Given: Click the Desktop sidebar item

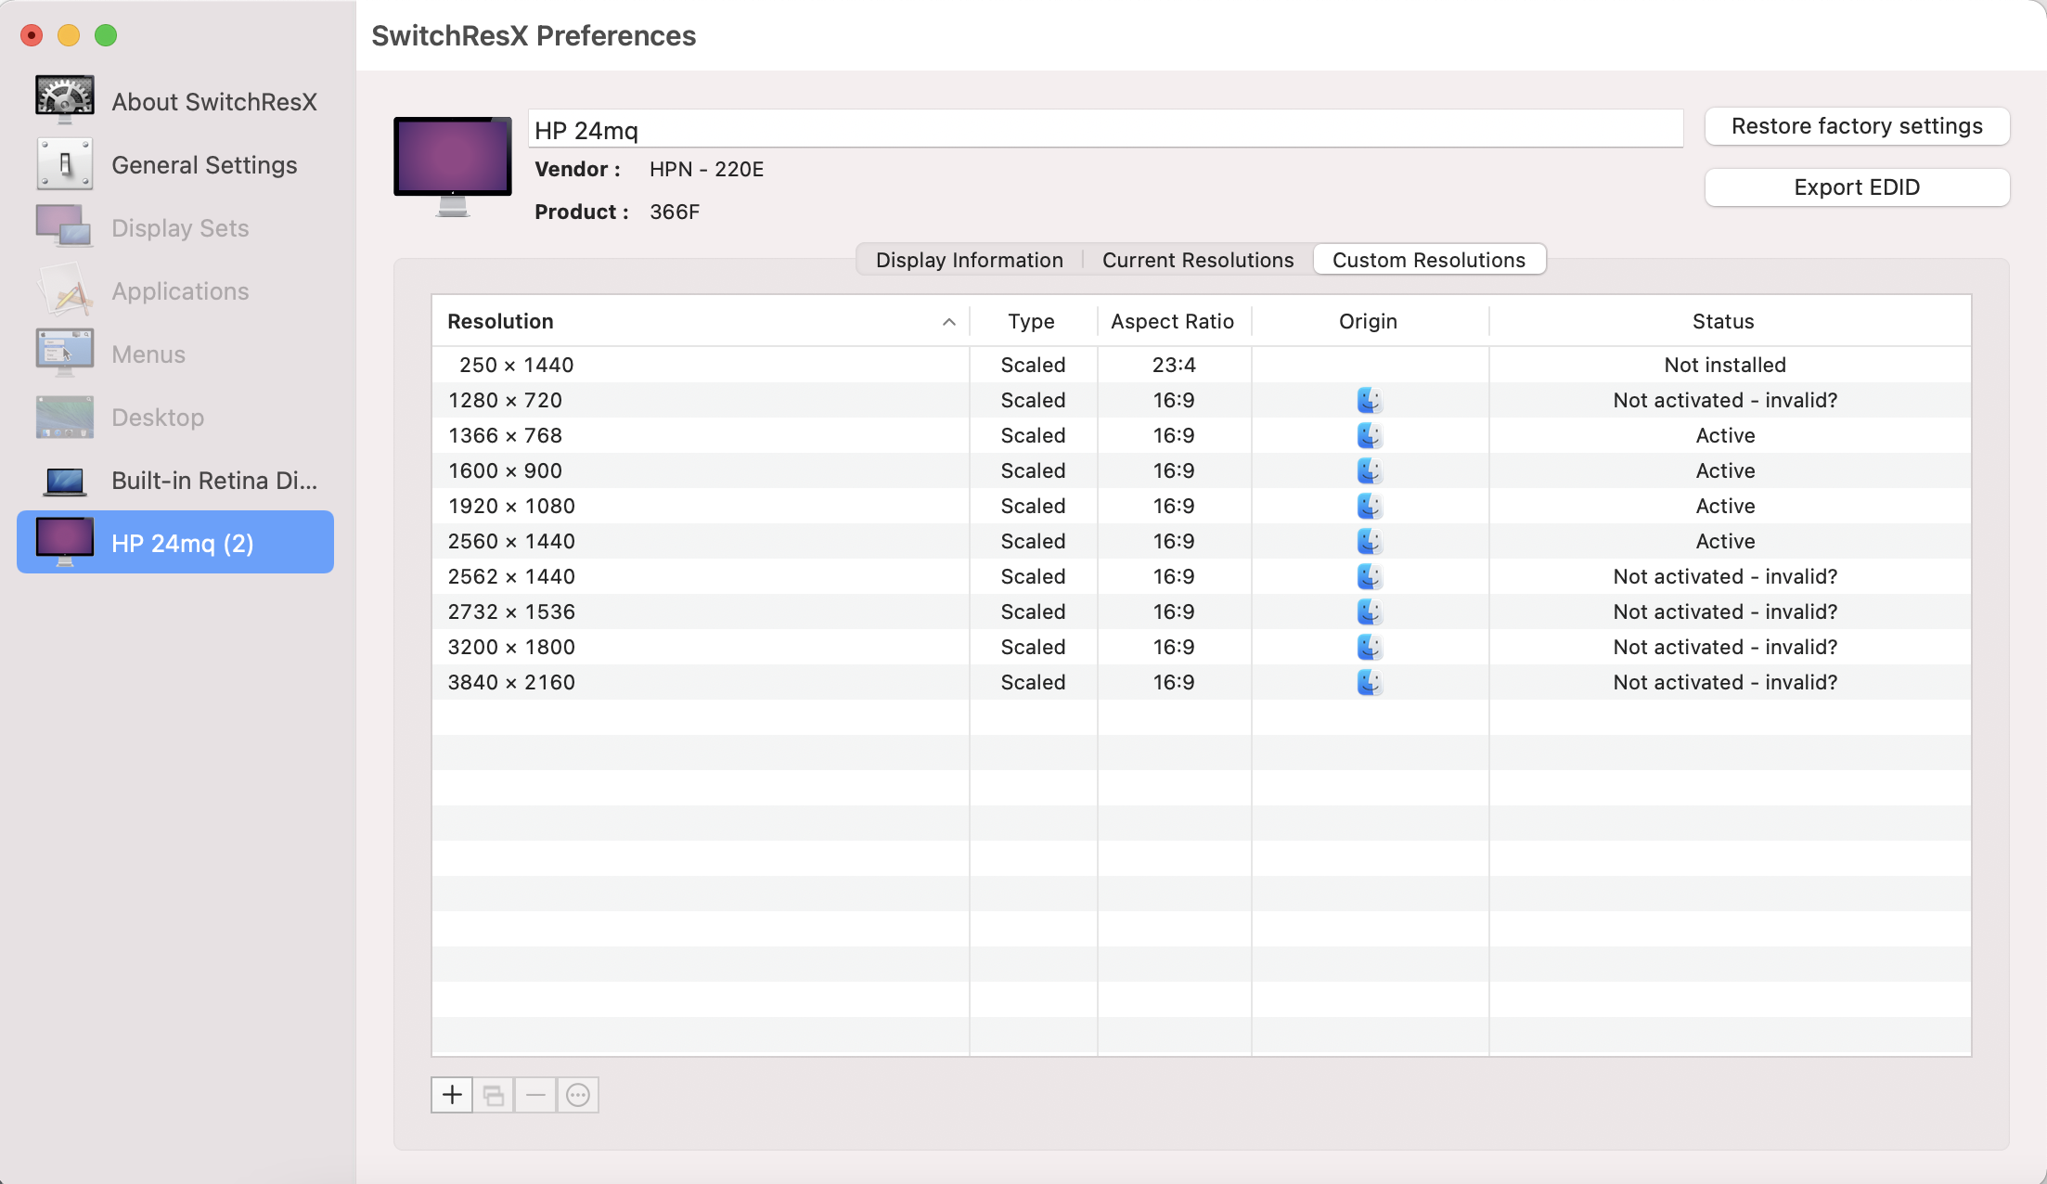Looking at the screenshot, I should click(x=158, y=418).
